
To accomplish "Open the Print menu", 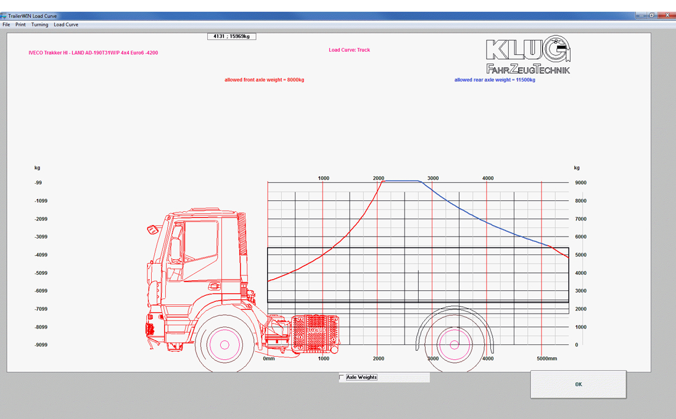I will [20, 25].
